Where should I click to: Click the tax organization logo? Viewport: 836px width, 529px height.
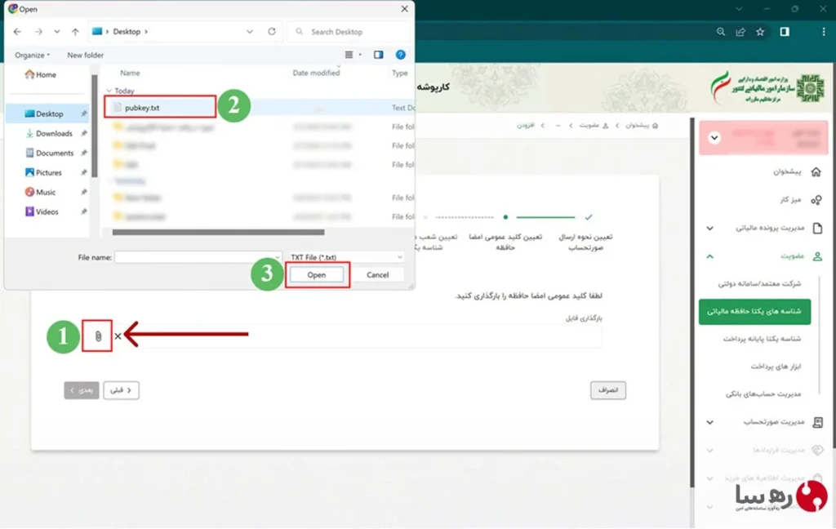767,87
